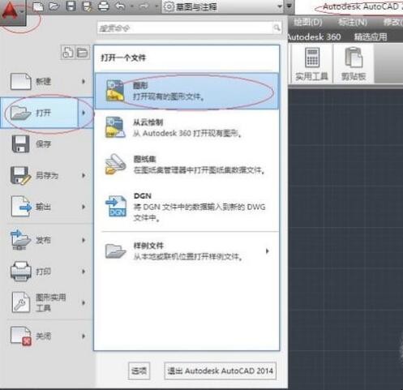Expand the 发布 submenu arrow
Screen dimensions: 403x390
pyautogui.click(x=84, y=240)
